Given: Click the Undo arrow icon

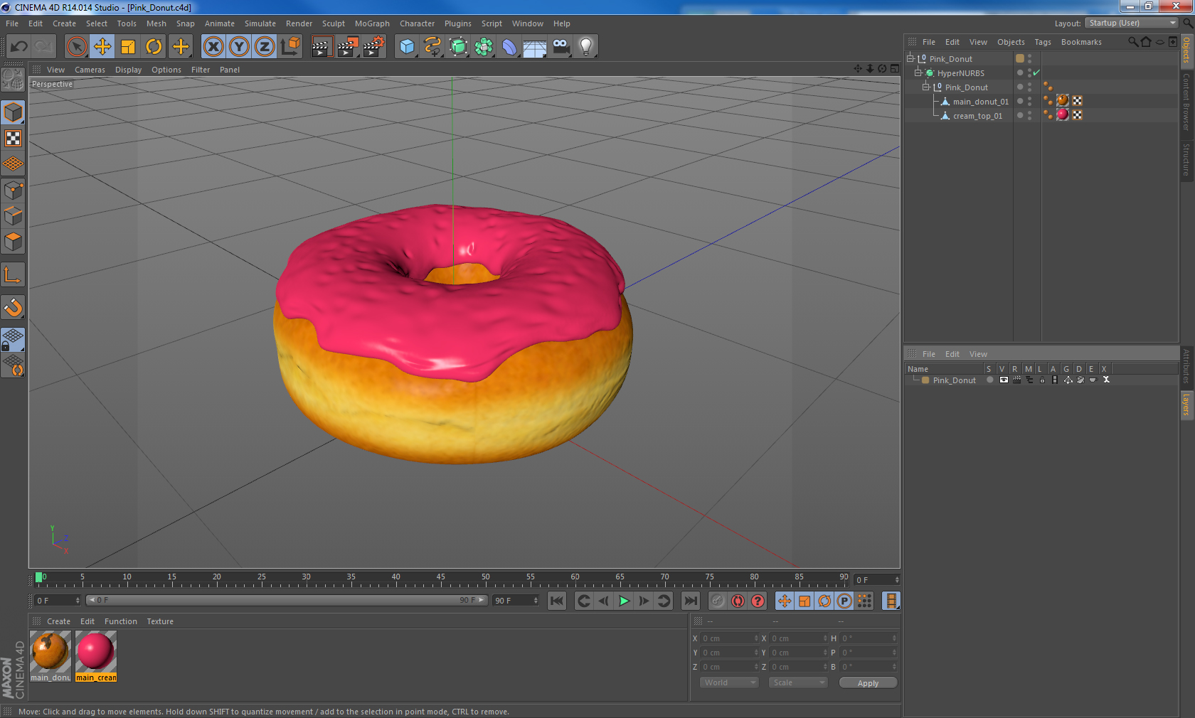Looking at the screenshot, I should coord(18,47).
